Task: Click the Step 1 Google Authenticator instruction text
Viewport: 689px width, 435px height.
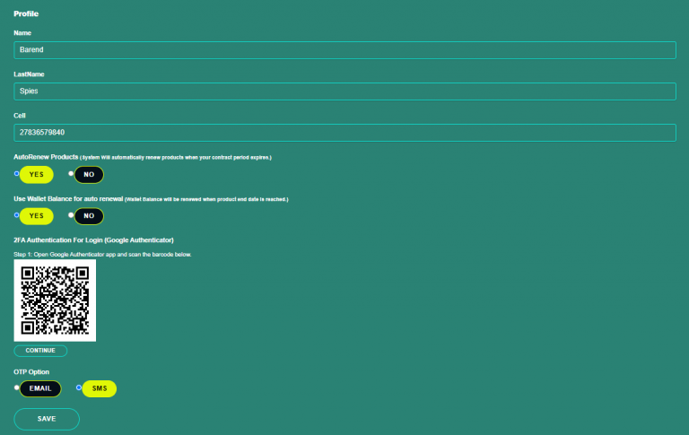Action: point(102,255)
